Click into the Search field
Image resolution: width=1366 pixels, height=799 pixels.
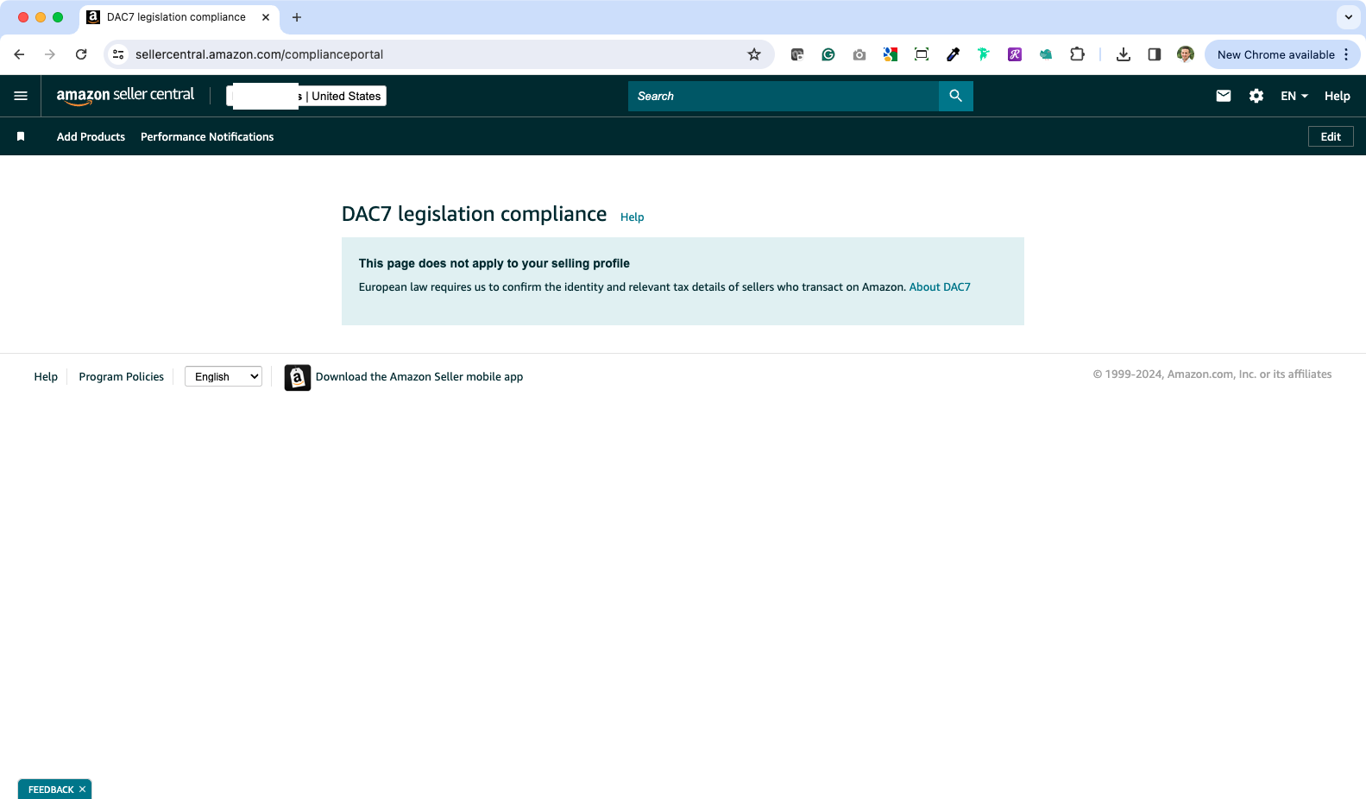[x=784, y=96]
